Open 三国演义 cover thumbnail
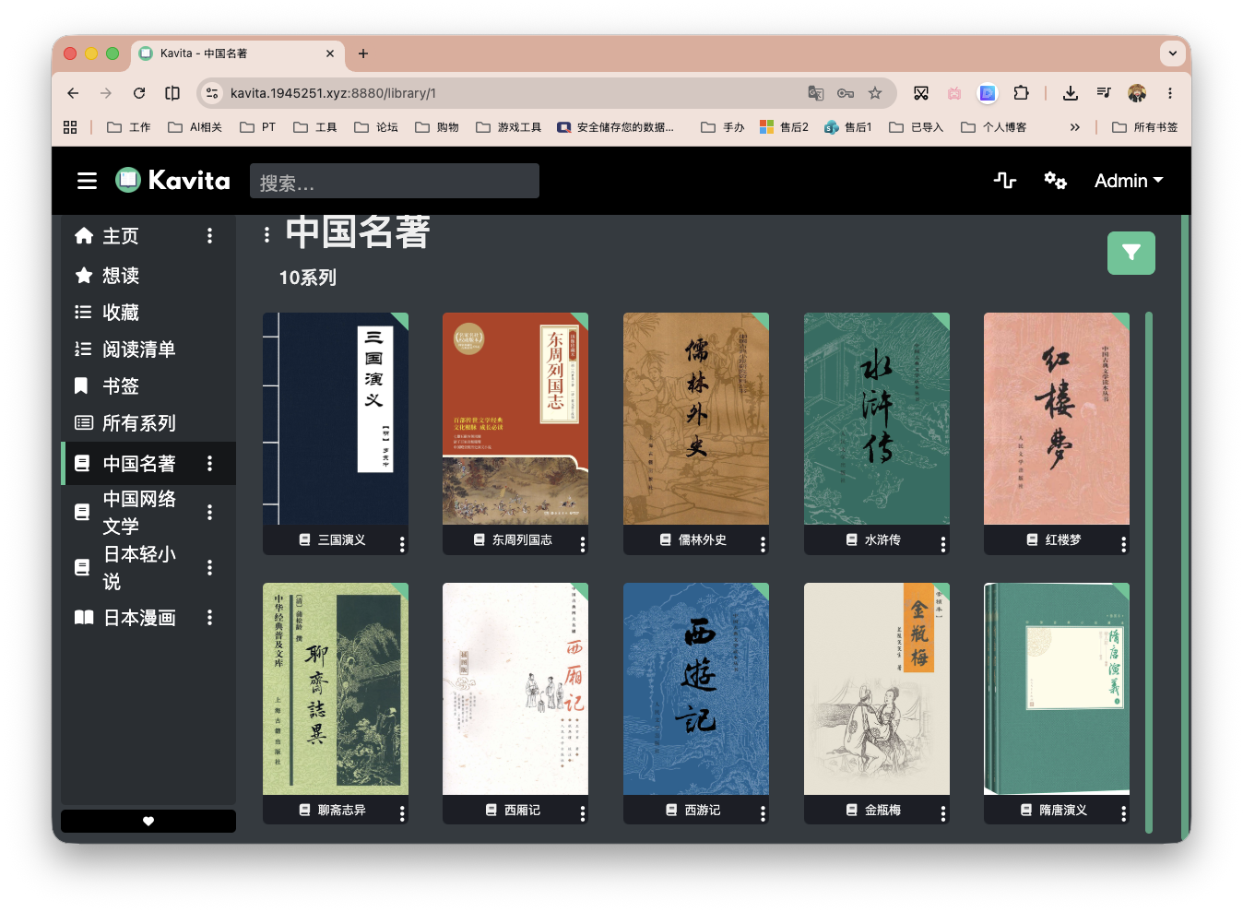Viewport: 1243px width, 912px height. tap(336, 419)
